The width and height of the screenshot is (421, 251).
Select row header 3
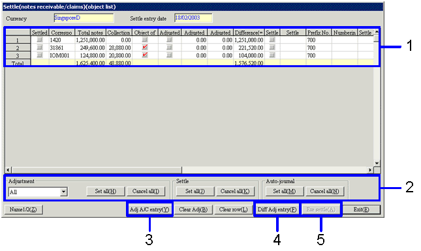tap(18, 55)
